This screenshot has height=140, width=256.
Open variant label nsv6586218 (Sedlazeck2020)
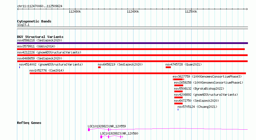40,40
